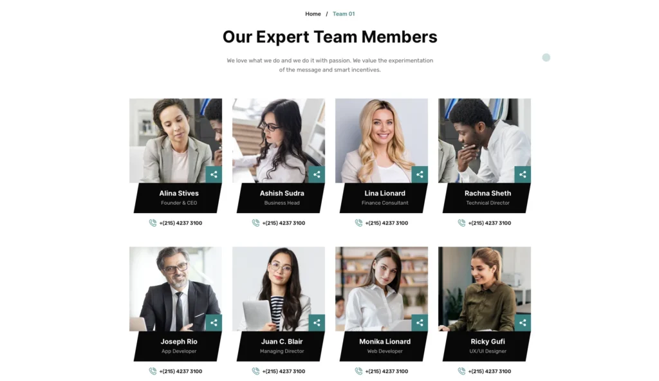Go to Home breadcrumb link
659x381 pixels.
point(313,14)
